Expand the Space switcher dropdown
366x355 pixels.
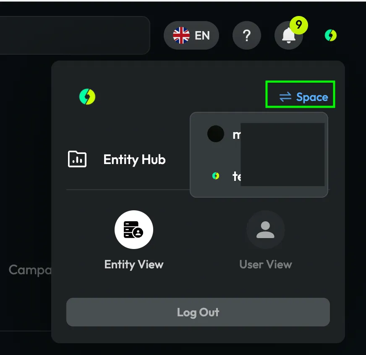coord(300,94)
